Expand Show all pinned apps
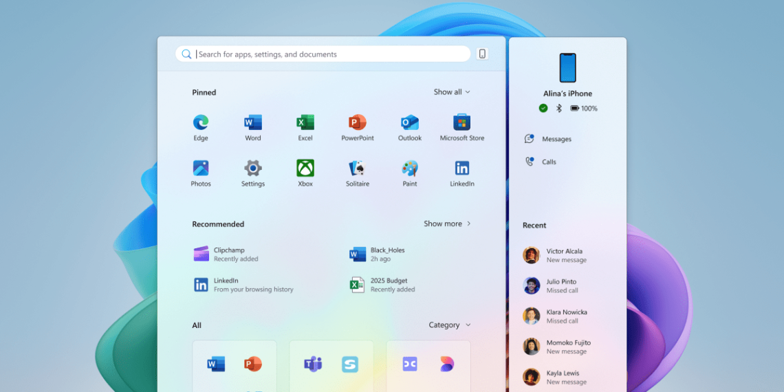The height and width of the screenshot is (392, 784). tap(452, 92)
